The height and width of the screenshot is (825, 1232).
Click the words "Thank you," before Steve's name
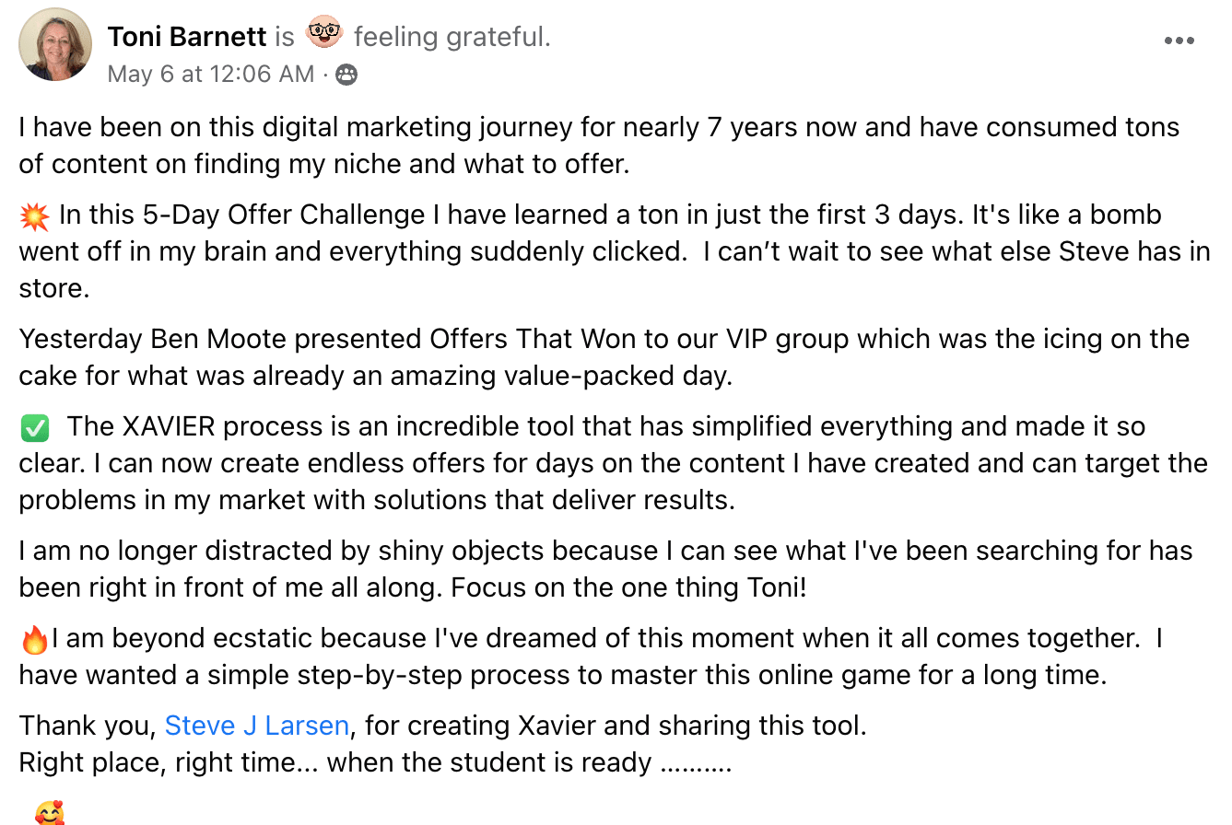click(x=87, y=726)
